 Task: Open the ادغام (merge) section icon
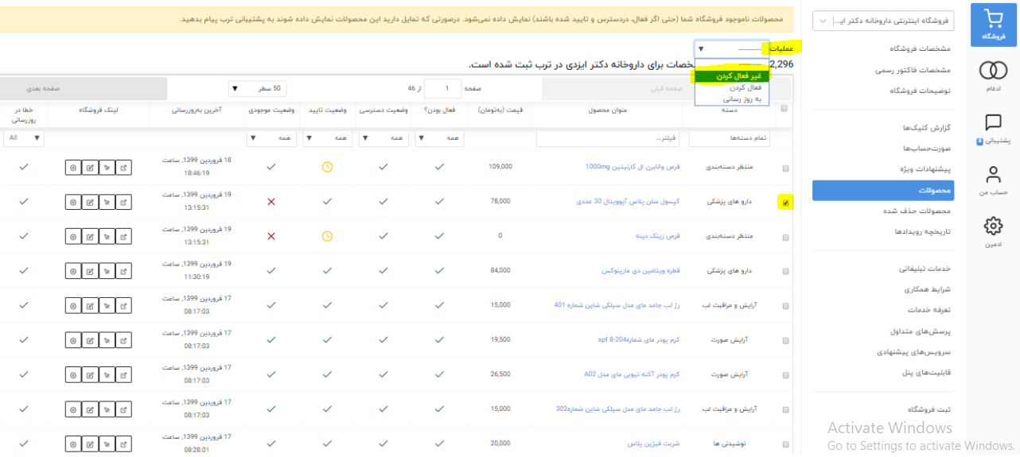click(x=993, y=72)
